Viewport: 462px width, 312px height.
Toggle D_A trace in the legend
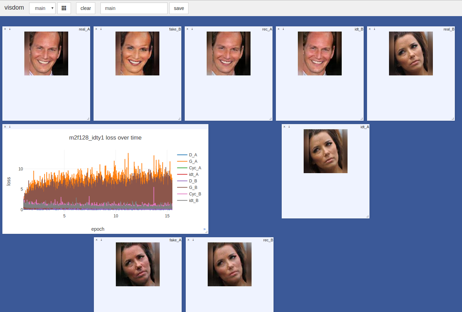pos(193,155)
